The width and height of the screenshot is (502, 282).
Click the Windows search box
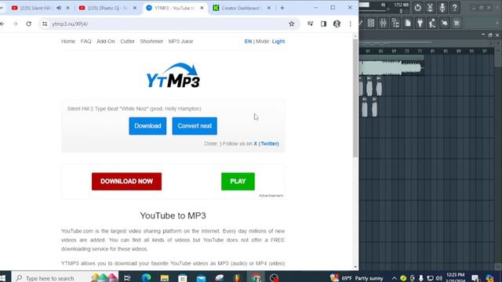[x=64, y=278]
